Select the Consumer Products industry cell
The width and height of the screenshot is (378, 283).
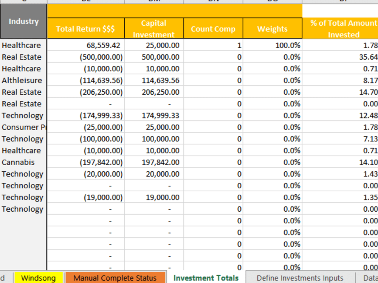click(23, 127)
